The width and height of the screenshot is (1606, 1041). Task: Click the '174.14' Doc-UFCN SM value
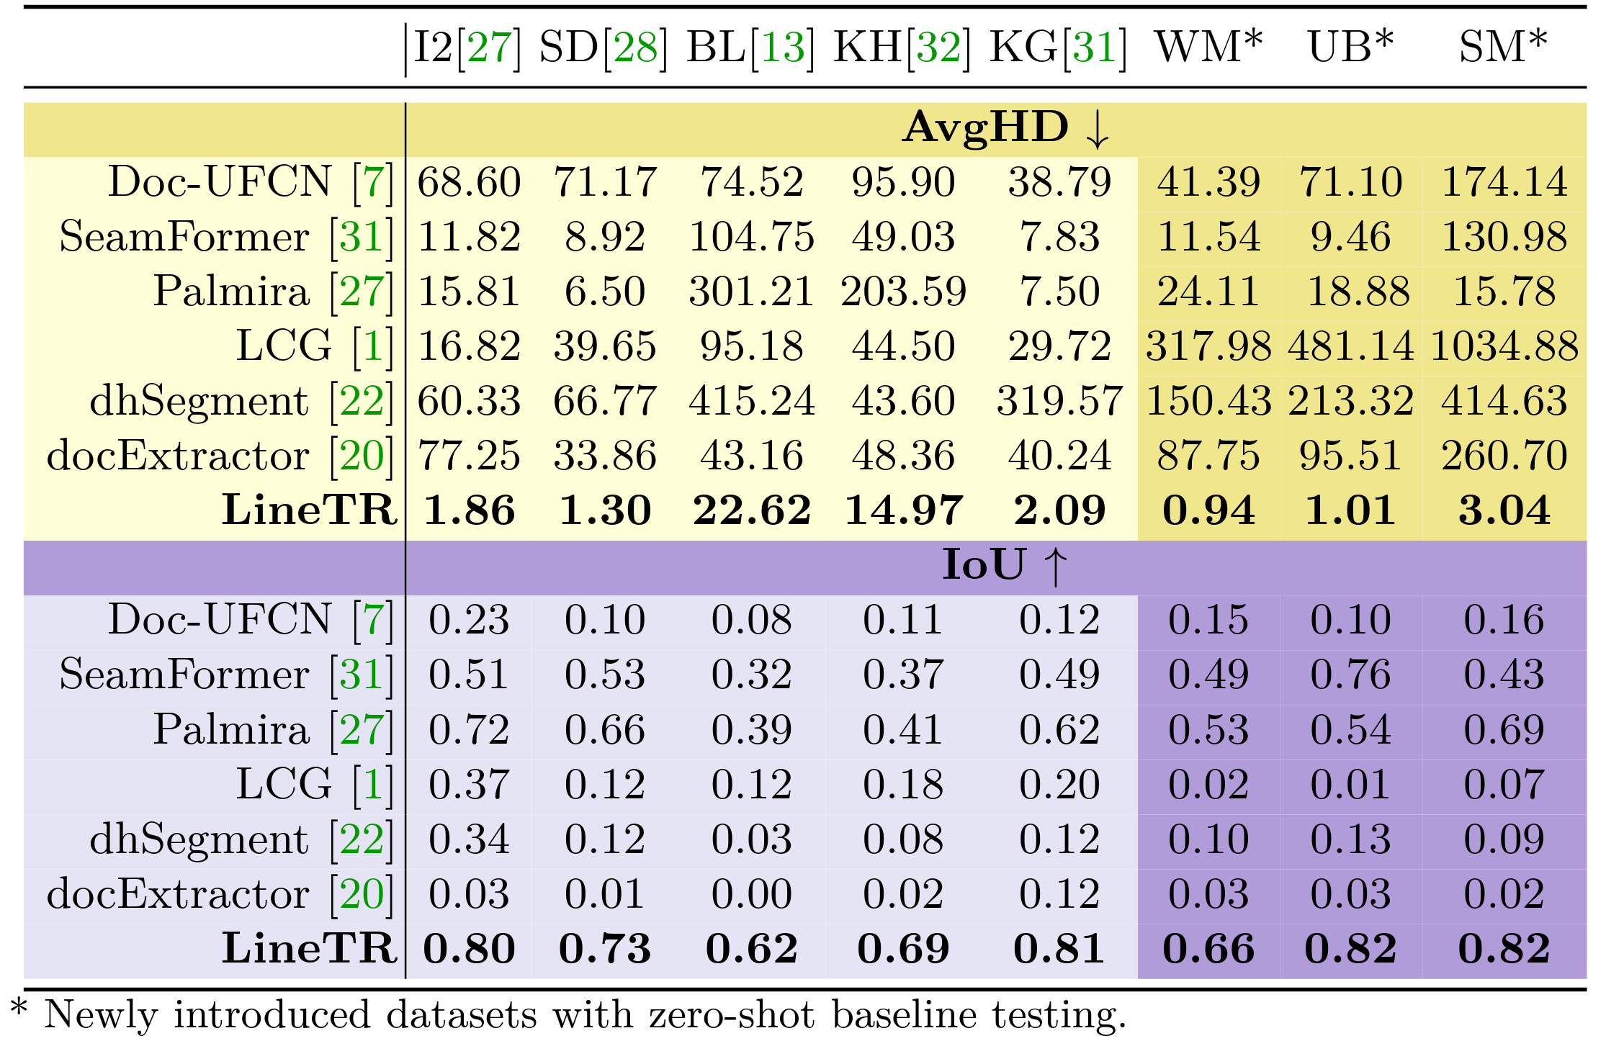tap(1504, 181)
